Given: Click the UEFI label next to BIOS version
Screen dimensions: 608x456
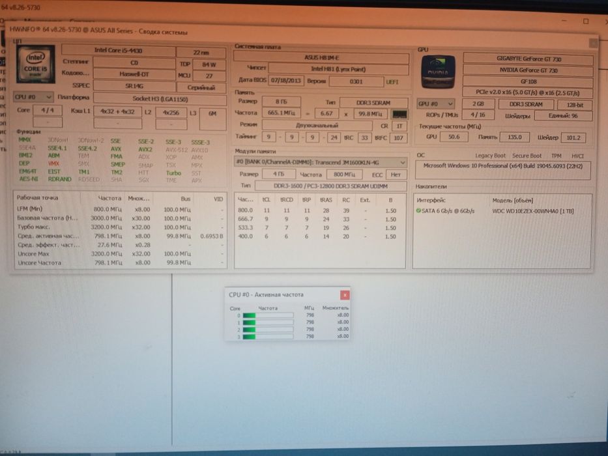Looking at the screenshot, I should tap(392, 82).
